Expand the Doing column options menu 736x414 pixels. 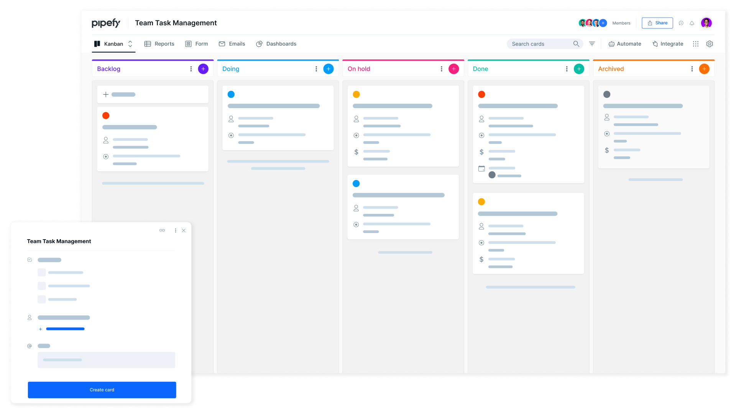click(x=316, y=69)
